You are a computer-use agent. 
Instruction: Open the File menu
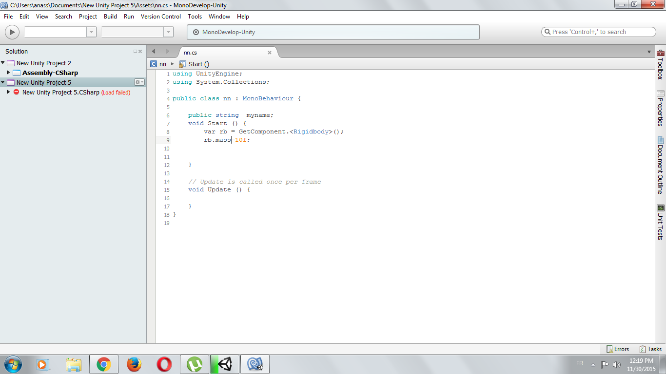point(8,17)
